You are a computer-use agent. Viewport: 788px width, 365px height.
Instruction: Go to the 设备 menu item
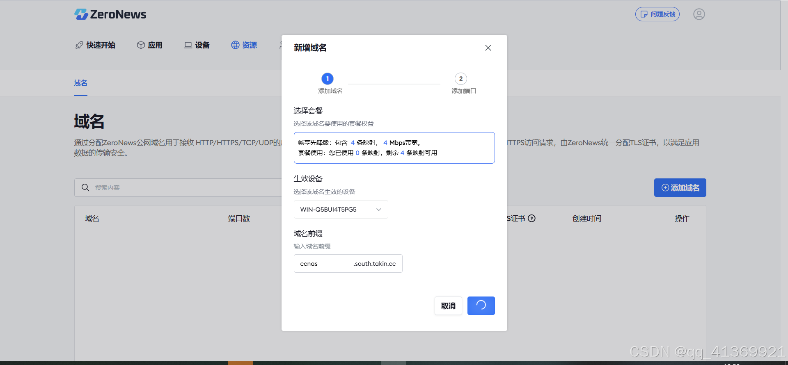197,45
